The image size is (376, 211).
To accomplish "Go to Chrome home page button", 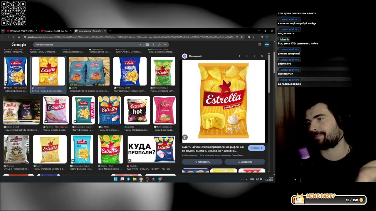I will [19, 37].
